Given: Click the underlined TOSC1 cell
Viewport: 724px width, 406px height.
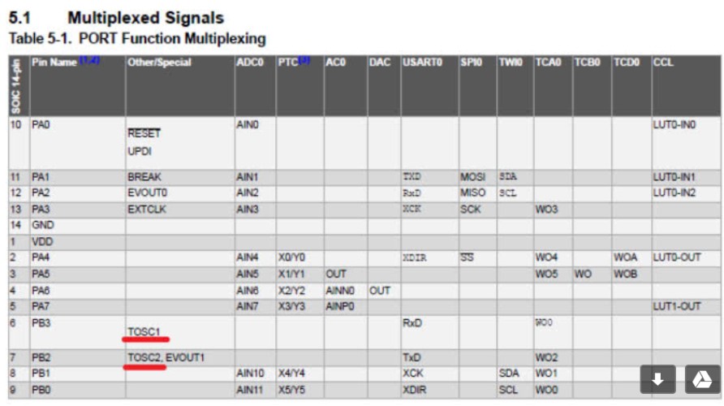Looking at the screenshot, I should tap(144, 332).
